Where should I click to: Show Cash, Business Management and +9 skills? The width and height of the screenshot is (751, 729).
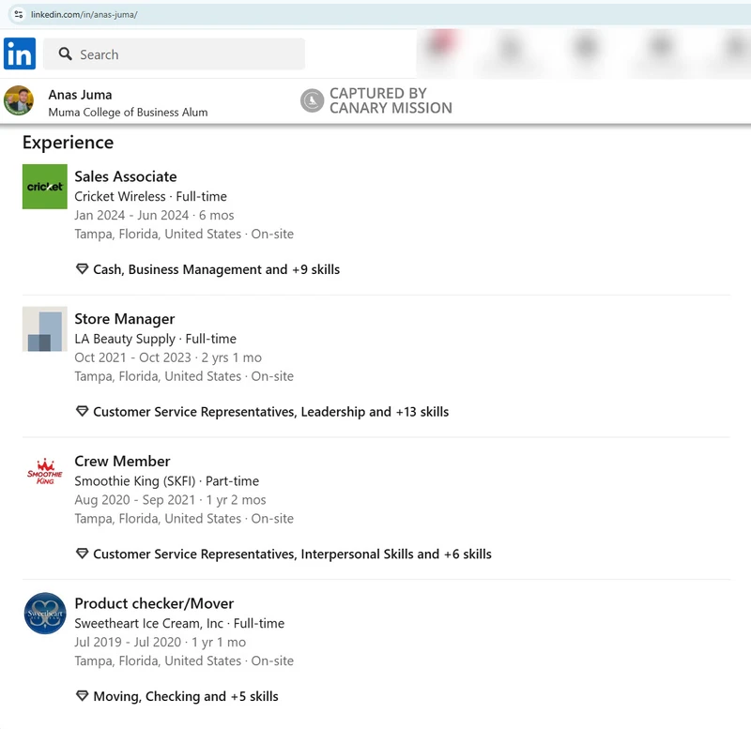tap(216, 269)
